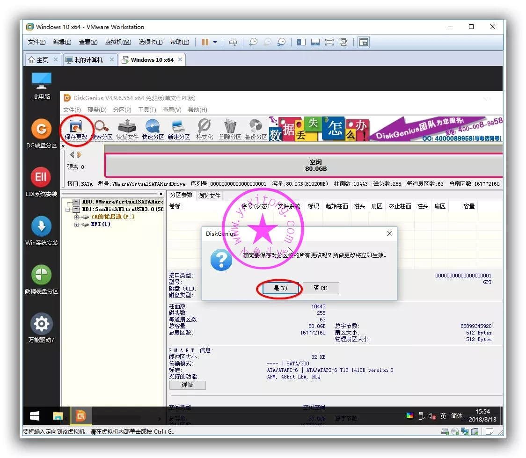The width and height of the screenshot is (526, 458).
Task: Open the power pause dropdown arrow in VMware
Action: [x=215, y=42]
